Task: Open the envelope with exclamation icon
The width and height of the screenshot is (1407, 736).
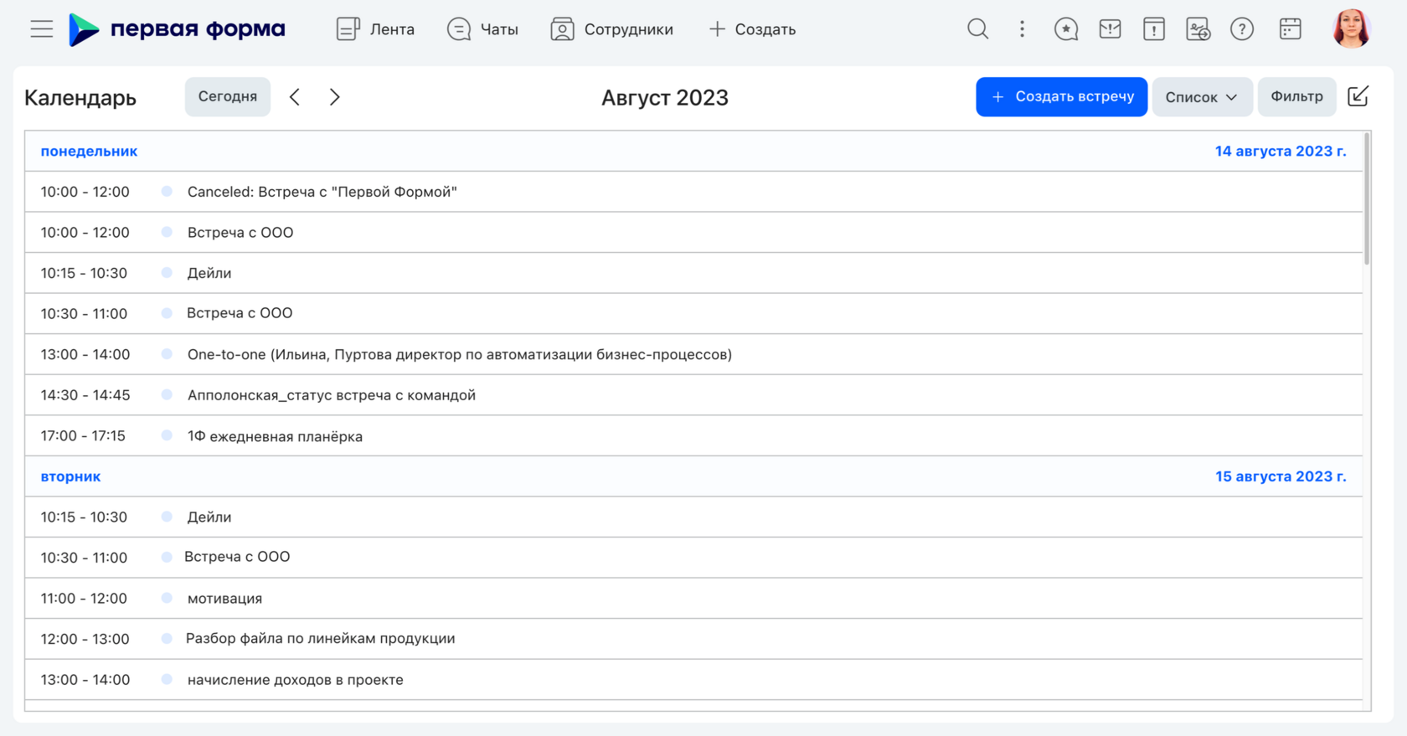Action: point(1110,29)
